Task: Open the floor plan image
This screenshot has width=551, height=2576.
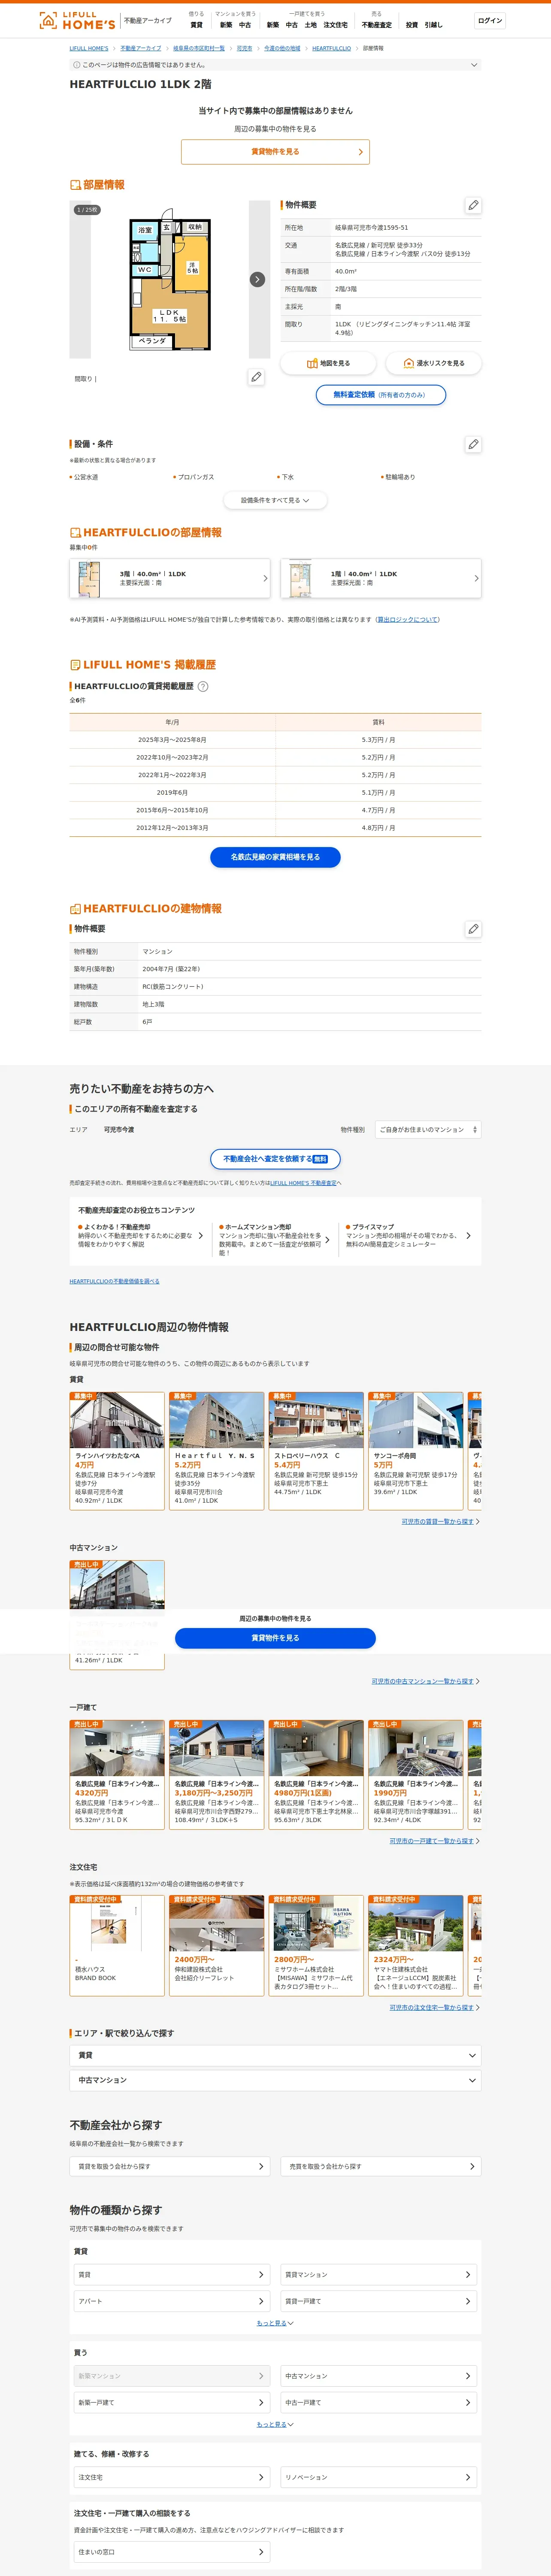Action: tap(170, 279)
